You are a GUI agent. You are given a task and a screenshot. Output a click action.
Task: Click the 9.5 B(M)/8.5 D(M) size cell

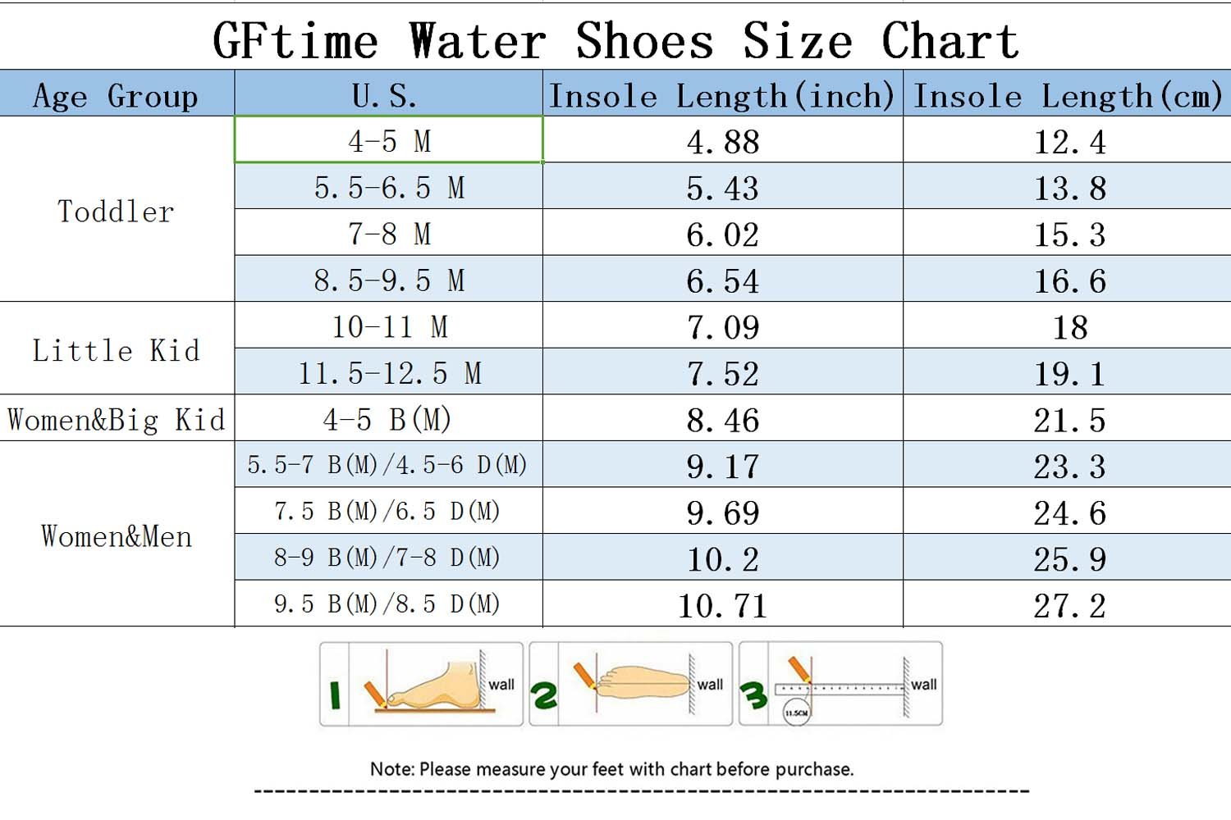tap(388, 604)
